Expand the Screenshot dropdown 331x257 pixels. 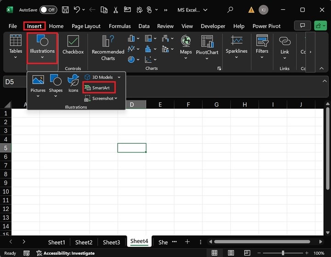[116, 98]
